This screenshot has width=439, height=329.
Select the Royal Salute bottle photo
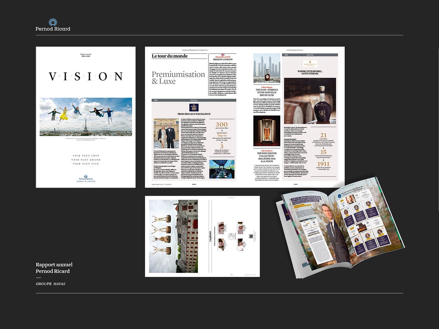click(310, 100)
